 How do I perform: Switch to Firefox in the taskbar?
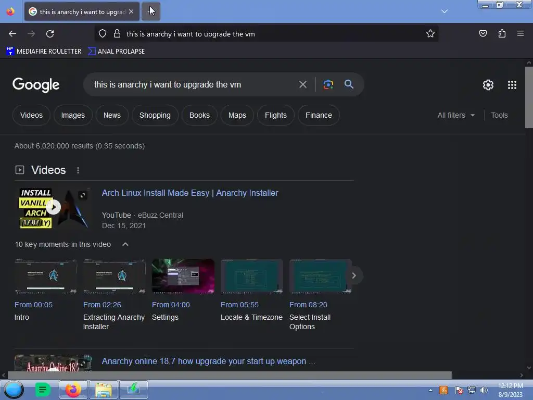tap(73, 390)
